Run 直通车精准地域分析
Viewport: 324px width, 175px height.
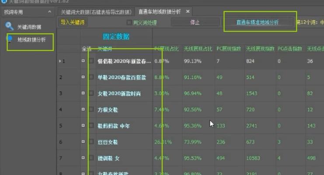click(257, 22)
